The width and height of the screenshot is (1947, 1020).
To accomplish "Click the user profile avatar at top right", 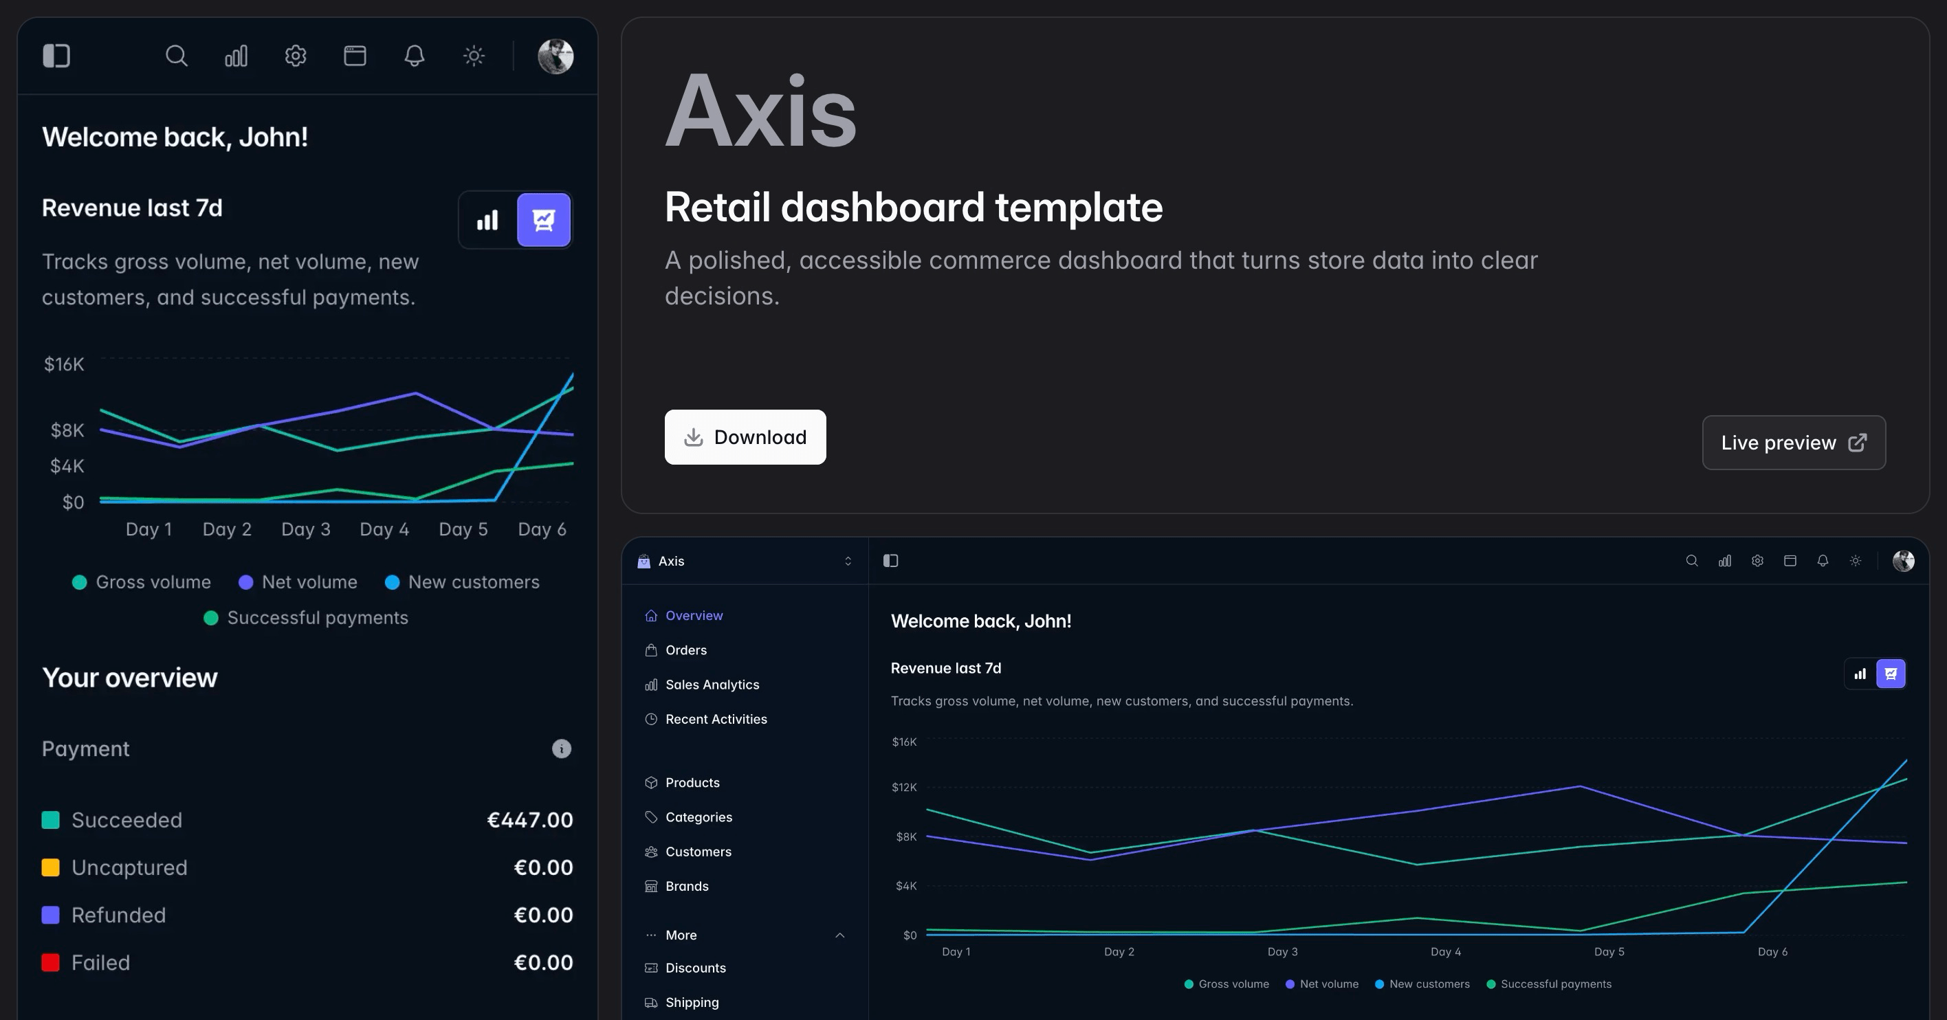I will [555, 55].
